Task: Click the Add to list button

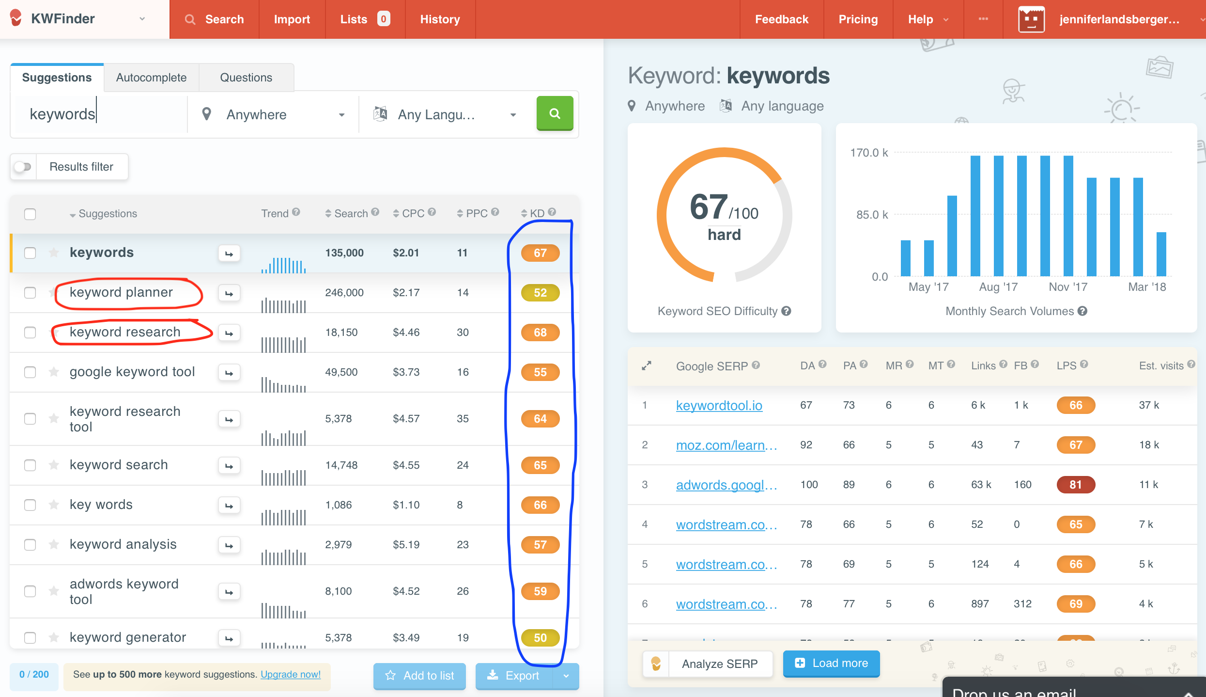Action: (419, 676)
